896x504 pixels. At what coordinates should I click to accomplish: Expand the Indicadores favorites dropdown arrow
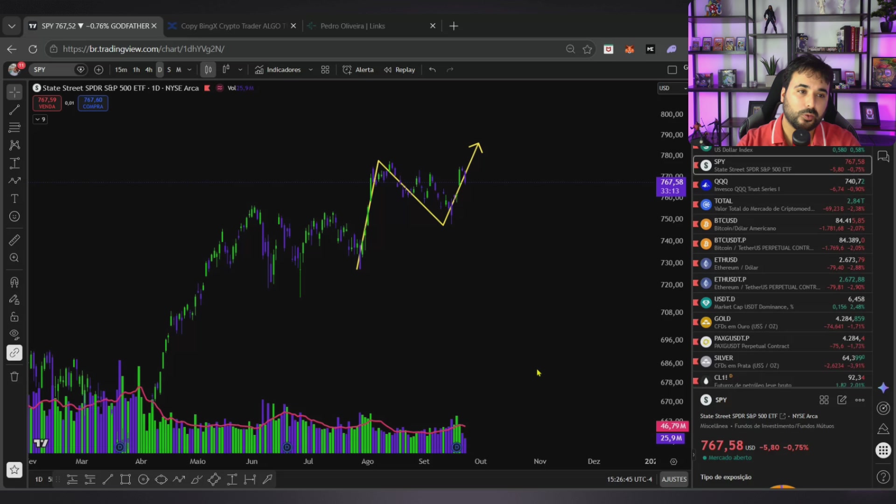[311, 70]
